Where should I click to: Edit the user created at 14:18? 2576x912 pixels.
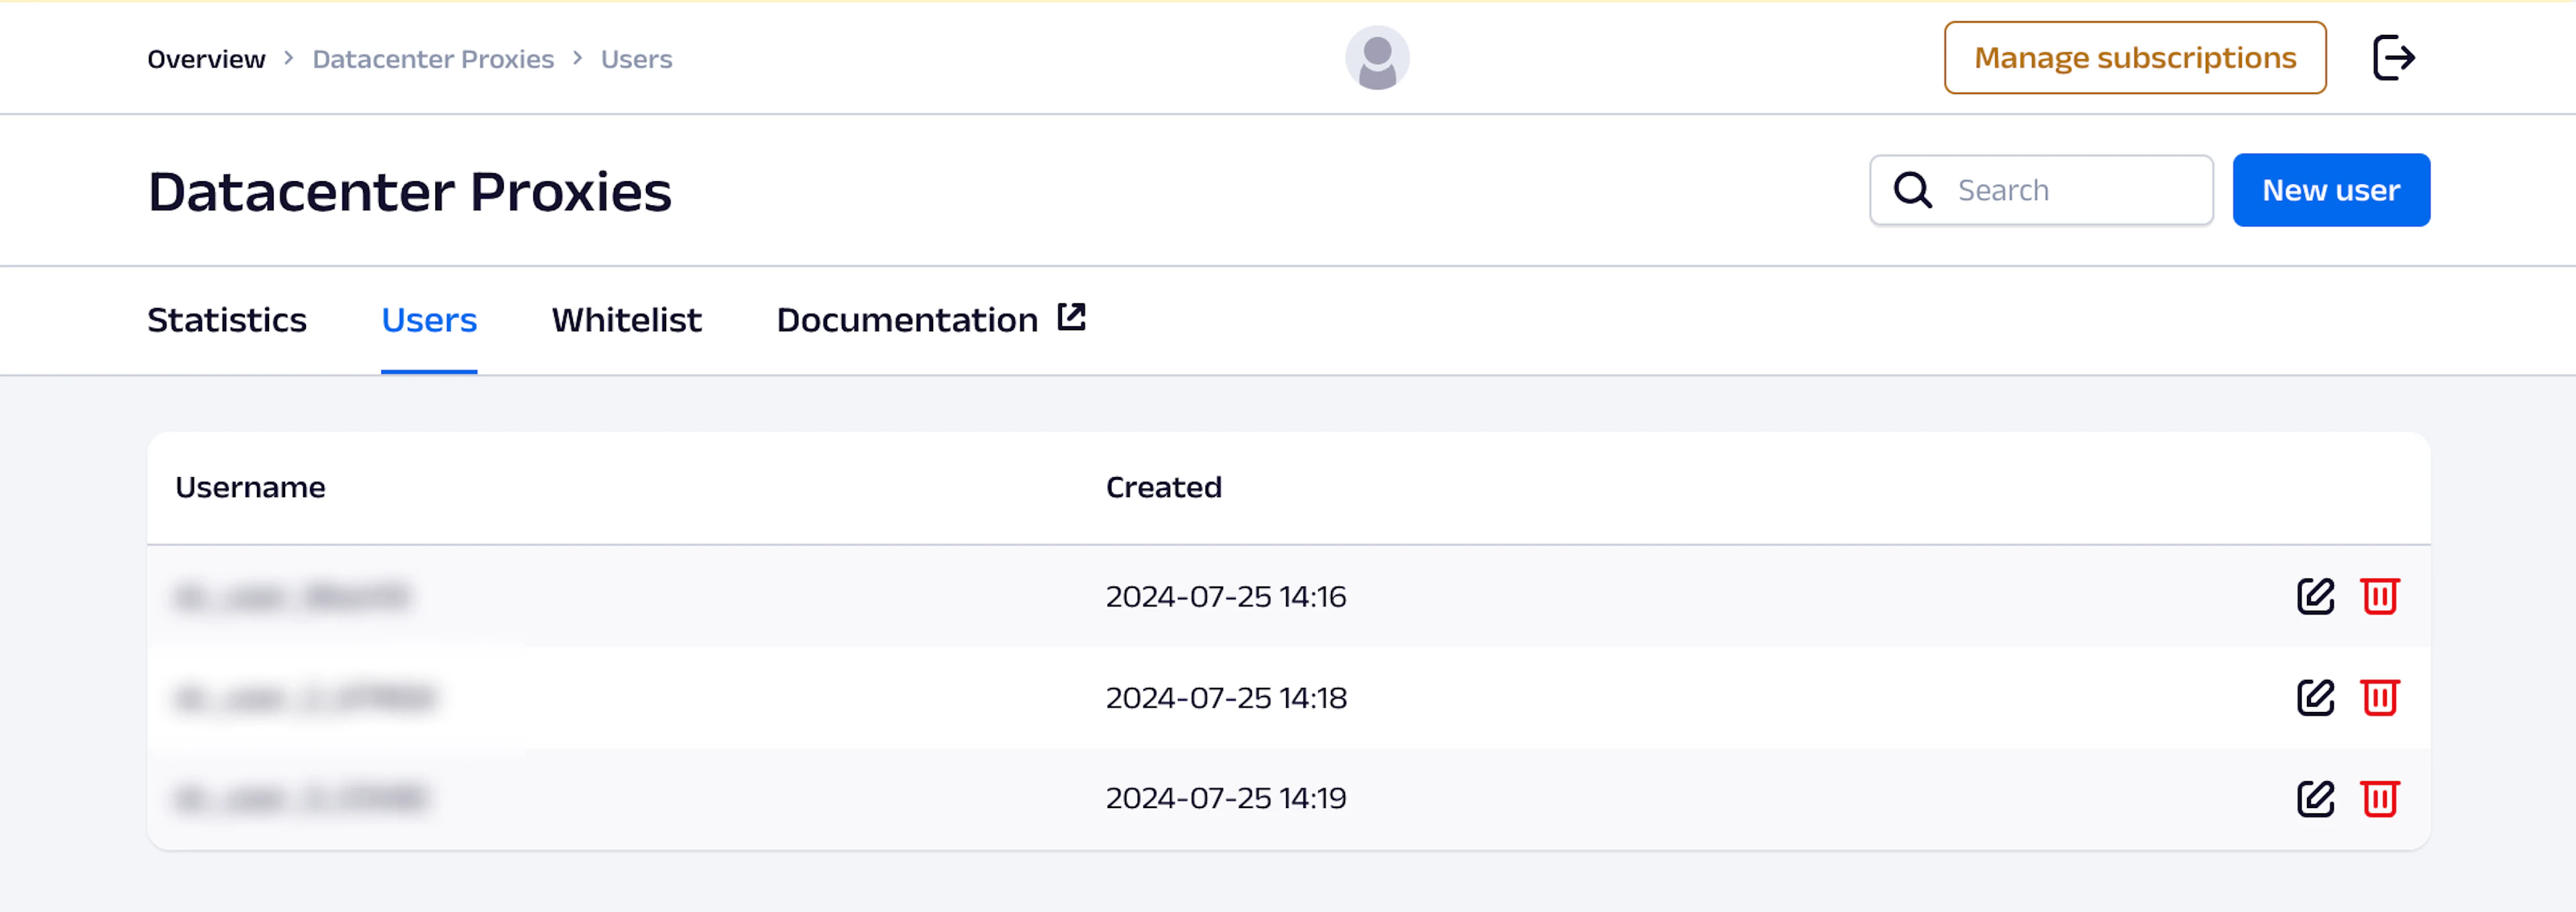click(2315, 698)
